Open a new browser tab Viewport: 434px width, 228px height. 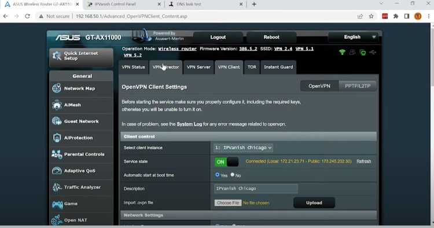254,4
